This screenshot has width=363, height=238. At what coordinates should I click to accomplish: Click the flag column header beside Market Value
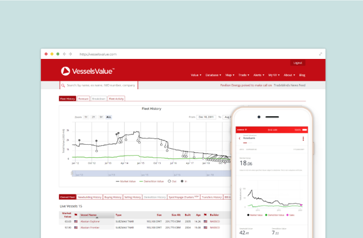76,215
